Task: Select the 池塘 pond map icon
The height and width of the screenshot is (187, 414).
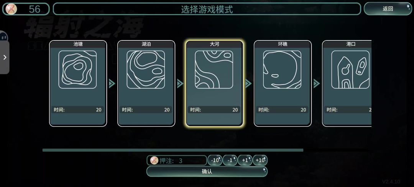Action: 77,70
